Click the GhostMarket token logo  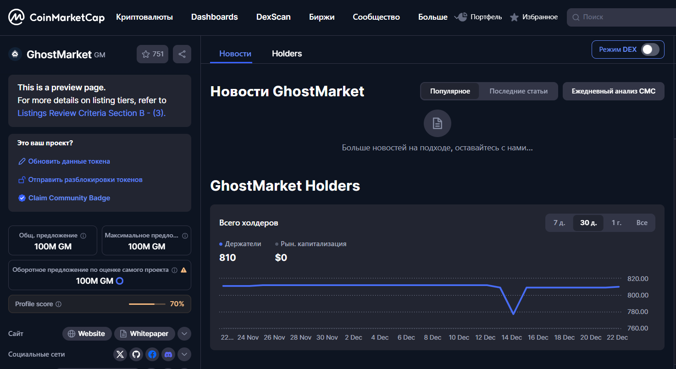[15, 54]
